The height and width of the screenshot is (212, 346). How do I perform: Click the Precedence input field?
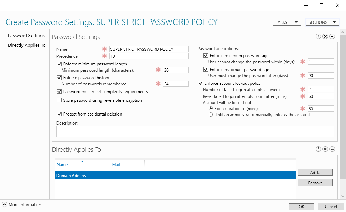click(x=149, y=56)
